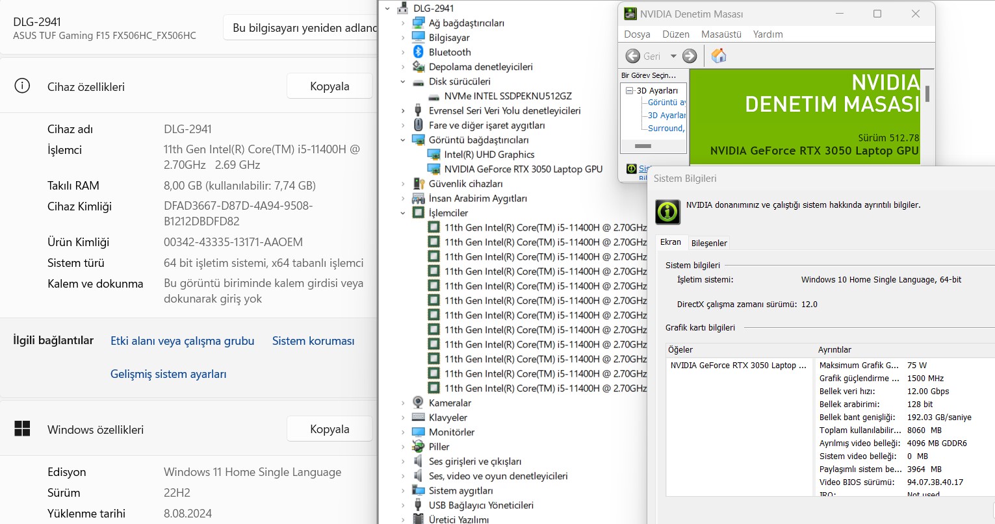Click the Ayrılmış video belleği 4096 MB GDDR6 row

[905, 443]
